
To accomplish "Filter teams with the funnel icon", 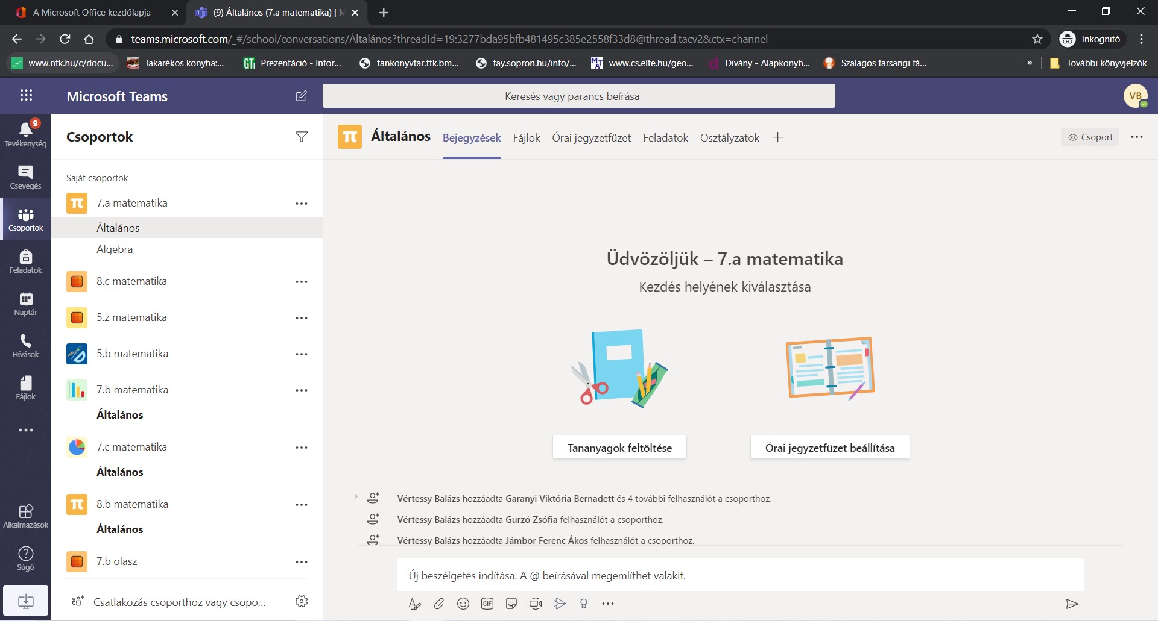I will pos(302,137).
